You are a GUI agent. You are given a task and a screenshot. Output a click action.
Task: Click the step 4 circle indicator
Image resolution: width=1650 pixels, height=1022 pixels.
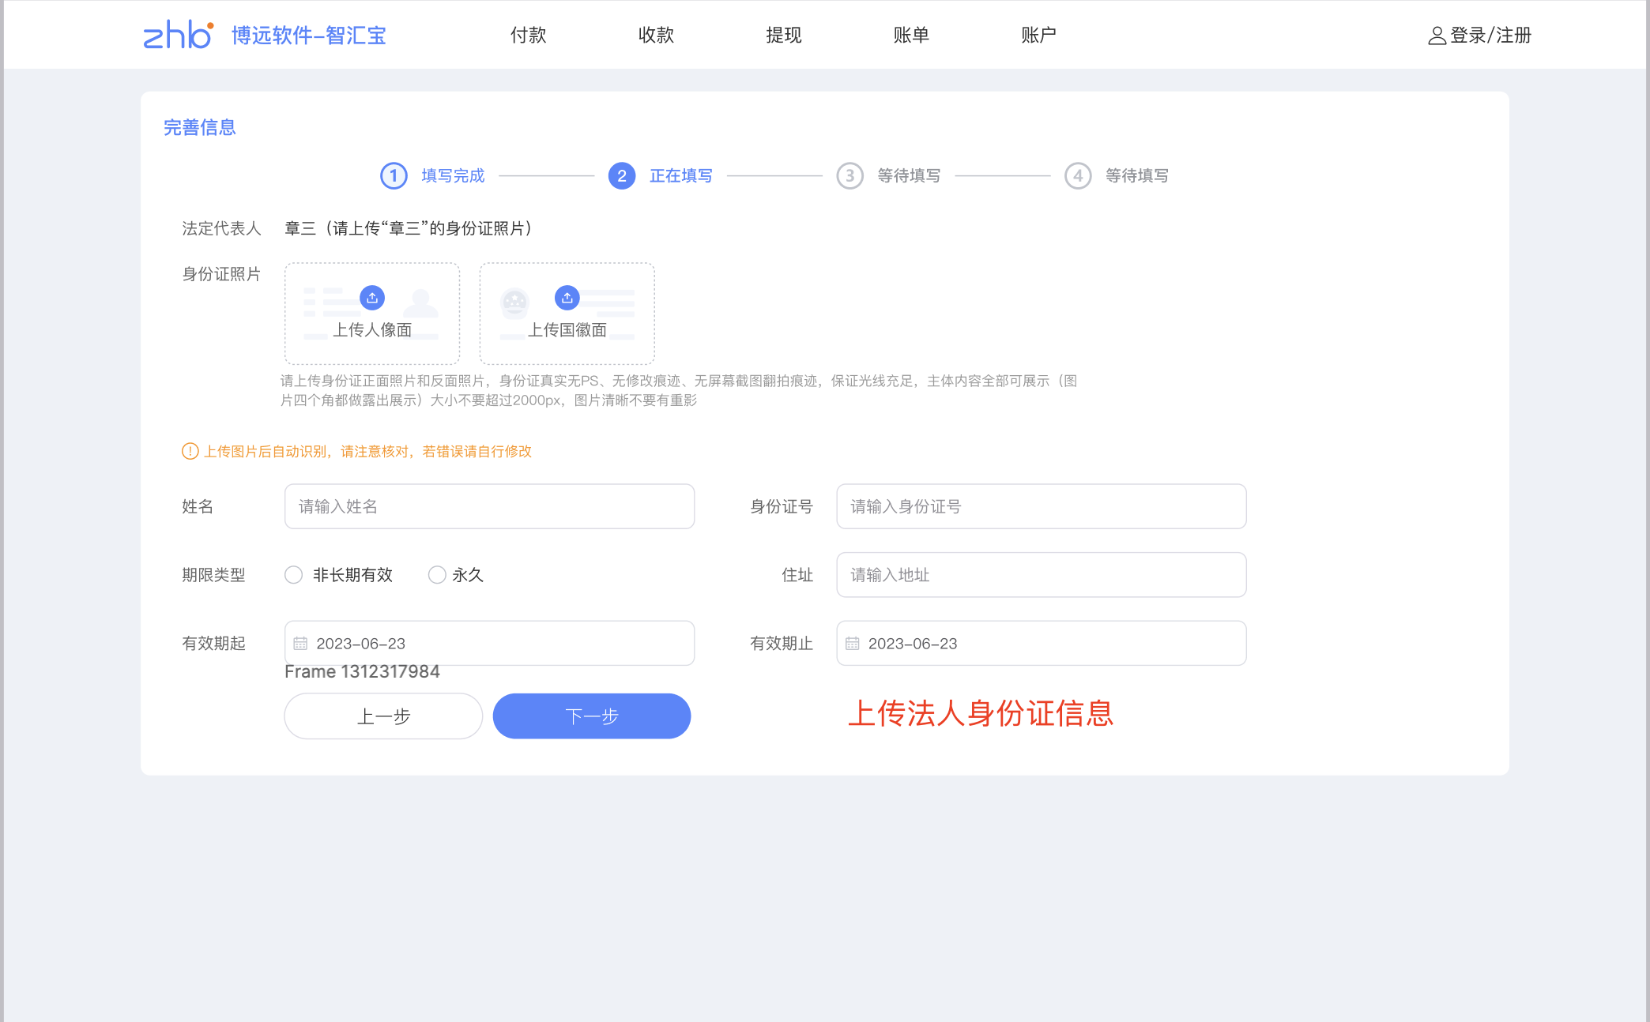1078,175
